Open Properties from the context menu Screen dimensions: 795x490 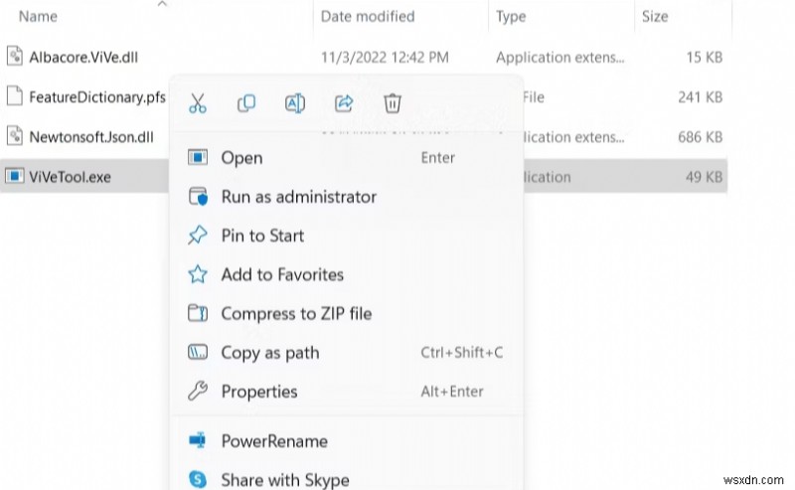[258, 392]
